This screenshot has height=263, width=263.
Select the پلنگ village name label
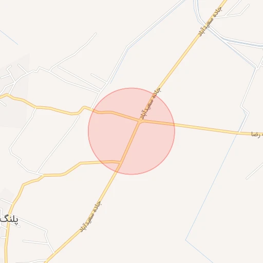coord(9,219)
